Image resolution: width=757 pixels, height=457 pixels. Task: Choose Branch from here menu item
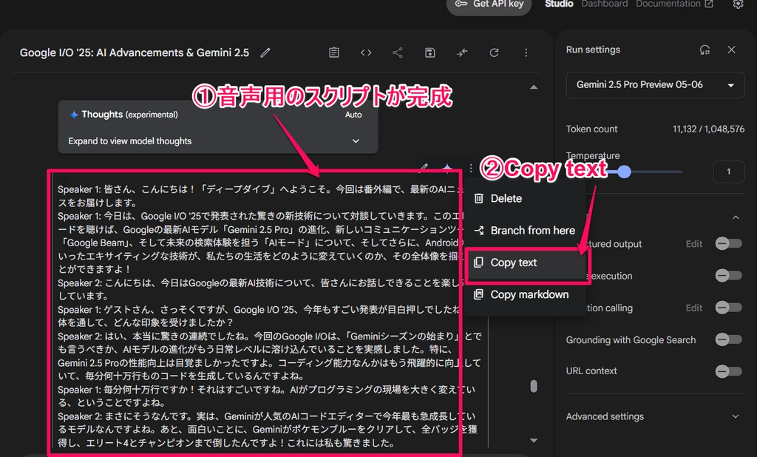(x=526, y=231)
